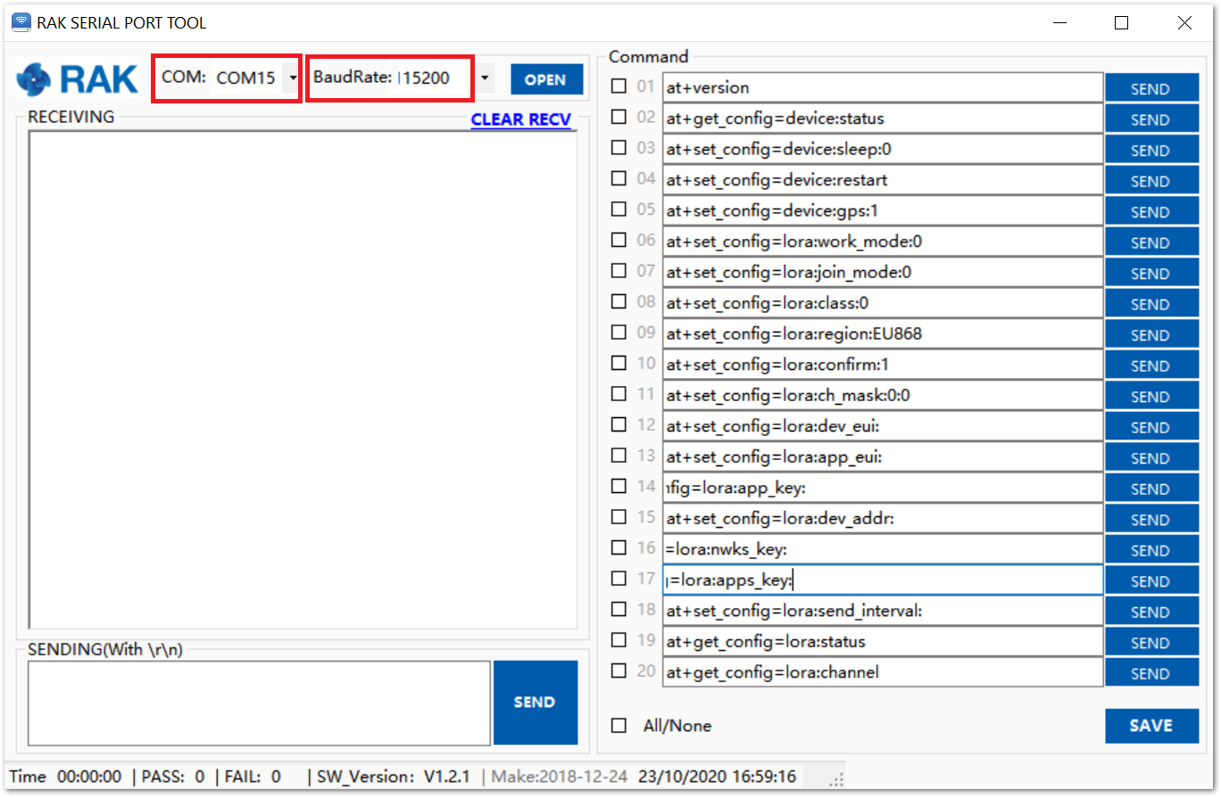Click the large SEND button under SENDING
The height and width of the screenshot is (797, 1221).
pyautogui.click(x=536, y=703)
